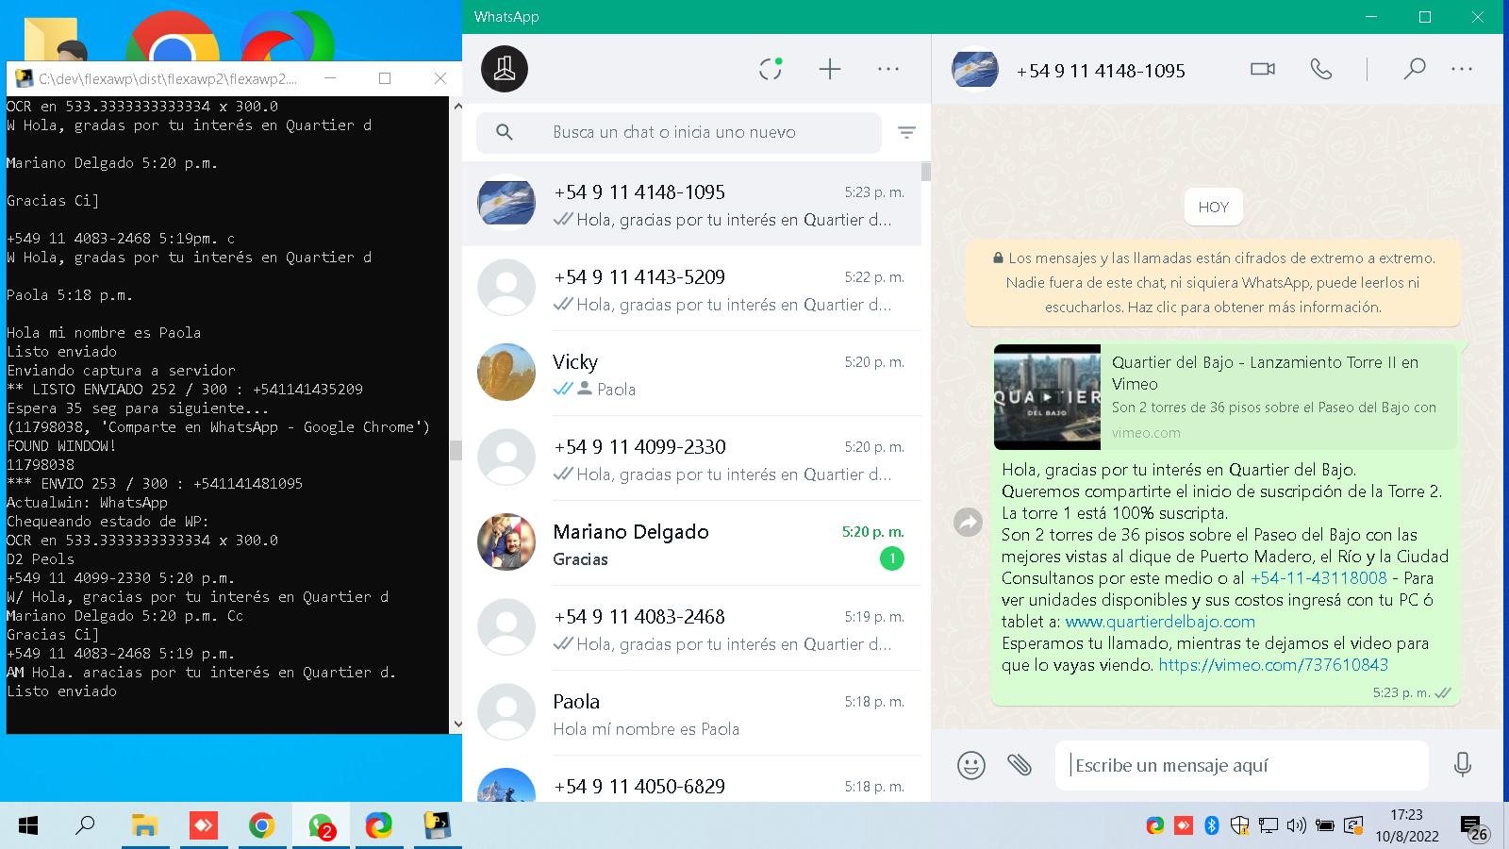This screenshot has height=849, width=1509.
Task: Click the encryption notice banner
Action: point(1213,282)
